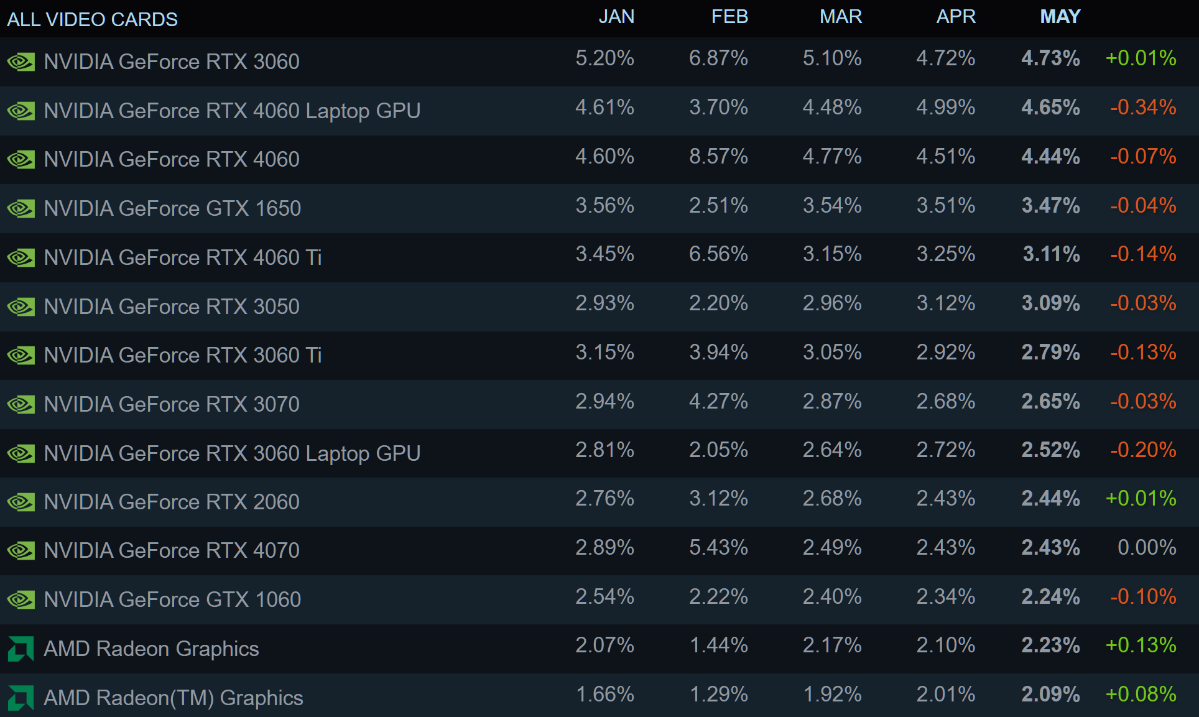This screenshot has height=717, width=1199.
Task: Open the NVIDIA GeForce RTX 4060 Laptop GPU row
Action: pyautogui.click(x=232, y=111)
